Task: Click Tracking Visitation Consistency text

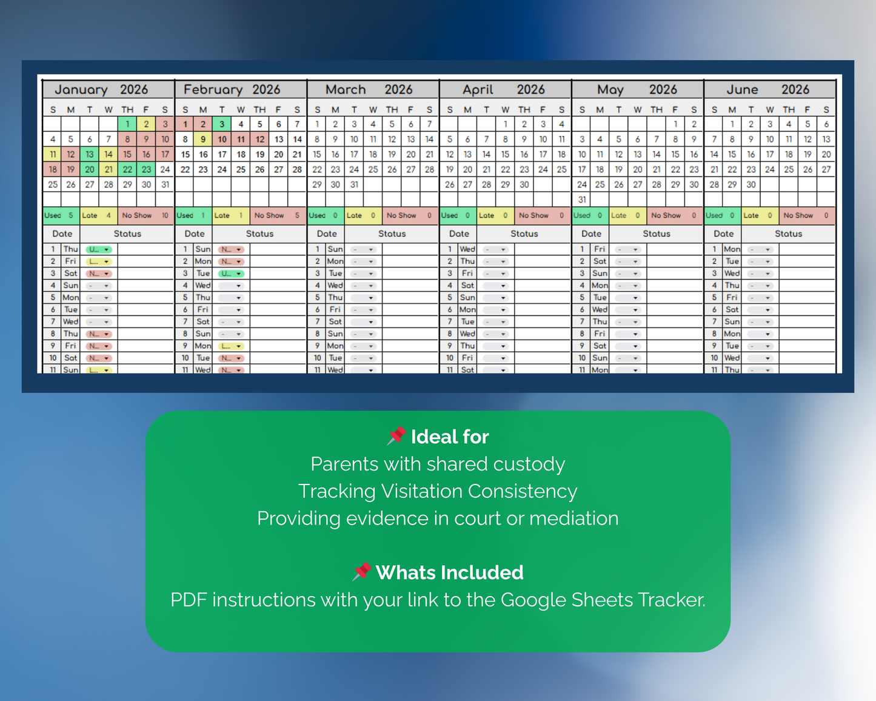Action: 438,491
